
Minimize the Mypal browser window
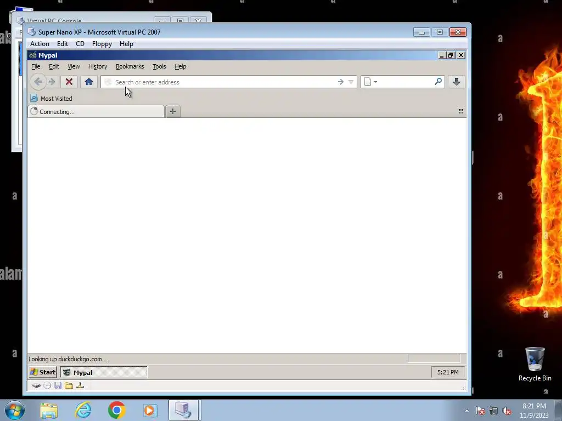[x=442, y=55]
